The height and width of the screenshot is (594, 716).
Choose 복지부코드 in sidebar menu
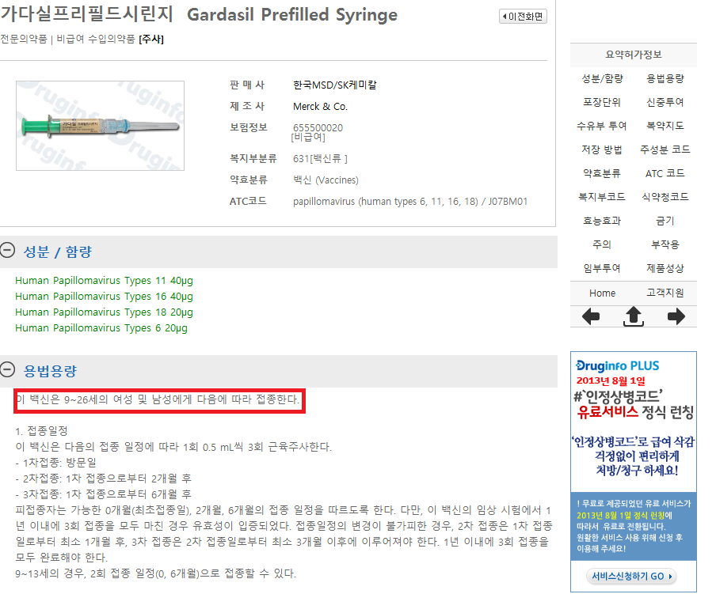tap(602, 197)
